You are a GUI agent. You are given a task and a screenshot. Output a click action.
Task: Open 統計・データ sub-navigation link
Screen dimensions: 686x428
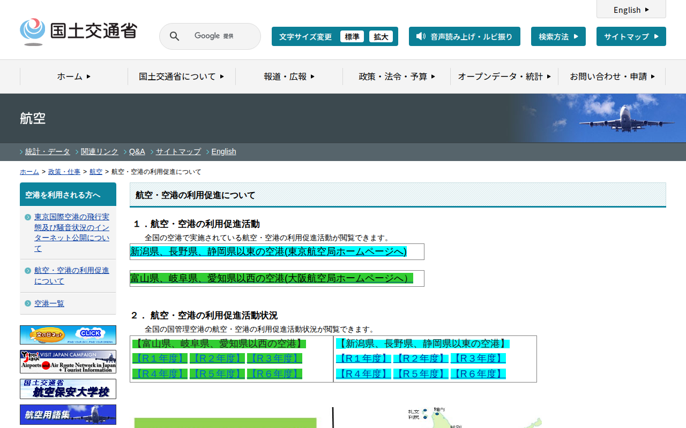(x=48, y=151)
